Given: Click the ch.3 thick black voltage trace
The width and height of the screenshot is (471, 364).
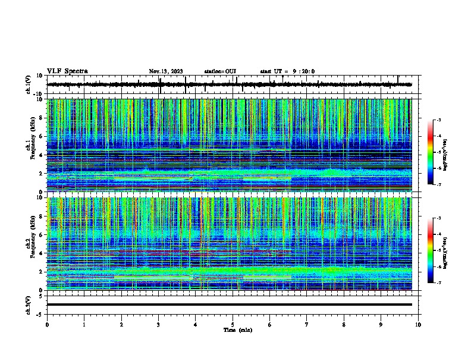Looking at the screenshot, I should pyautogui.click(x=229, y=305).
